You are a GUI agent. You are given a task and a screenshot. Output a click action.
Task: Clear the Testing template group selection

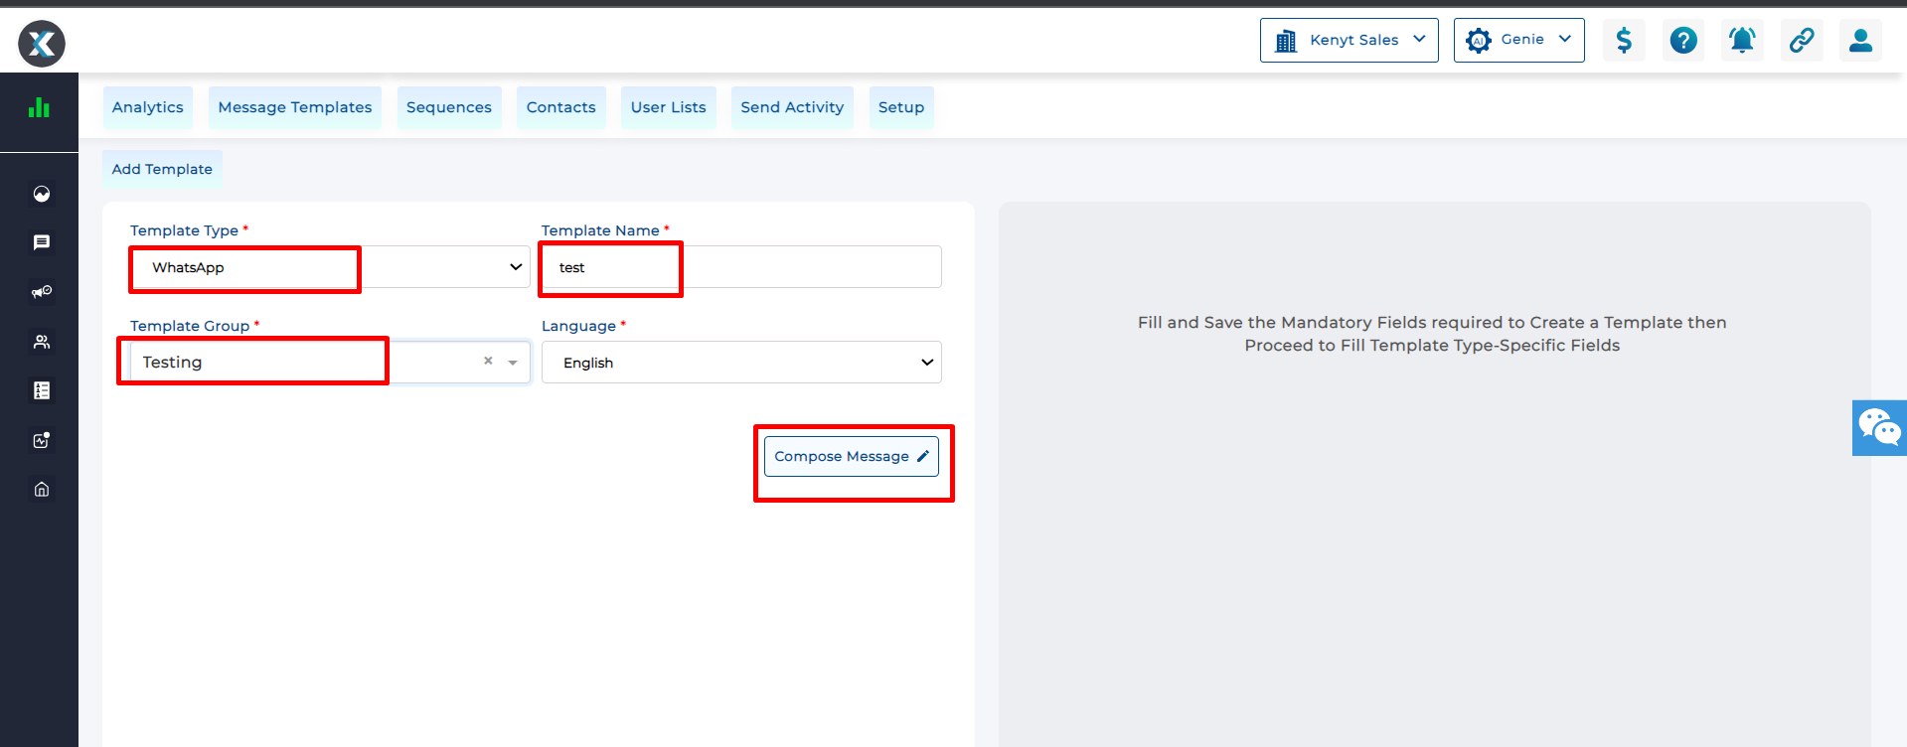point(488,362)
